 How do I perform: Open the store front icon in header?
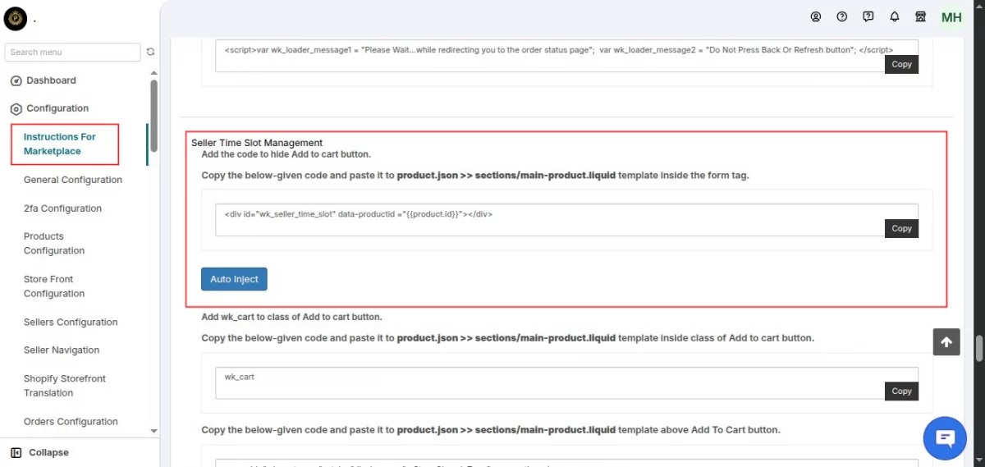click(920, 16)
